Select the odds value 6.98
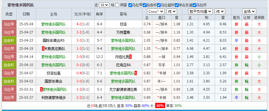The width and height of the screenshot is (269, 111). [x=190, y=49]
